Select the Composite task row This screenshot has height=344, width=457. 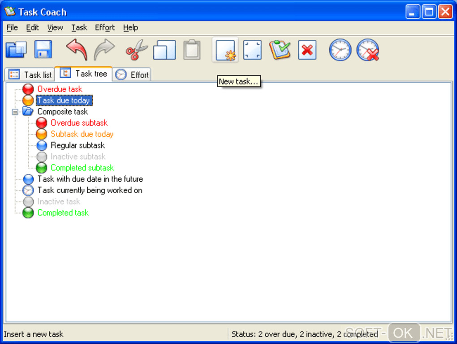(62, 112)
